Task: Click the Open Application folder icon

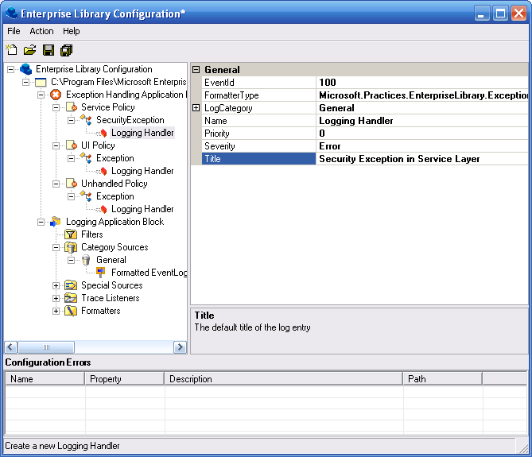Action: (x=29, y=50)
